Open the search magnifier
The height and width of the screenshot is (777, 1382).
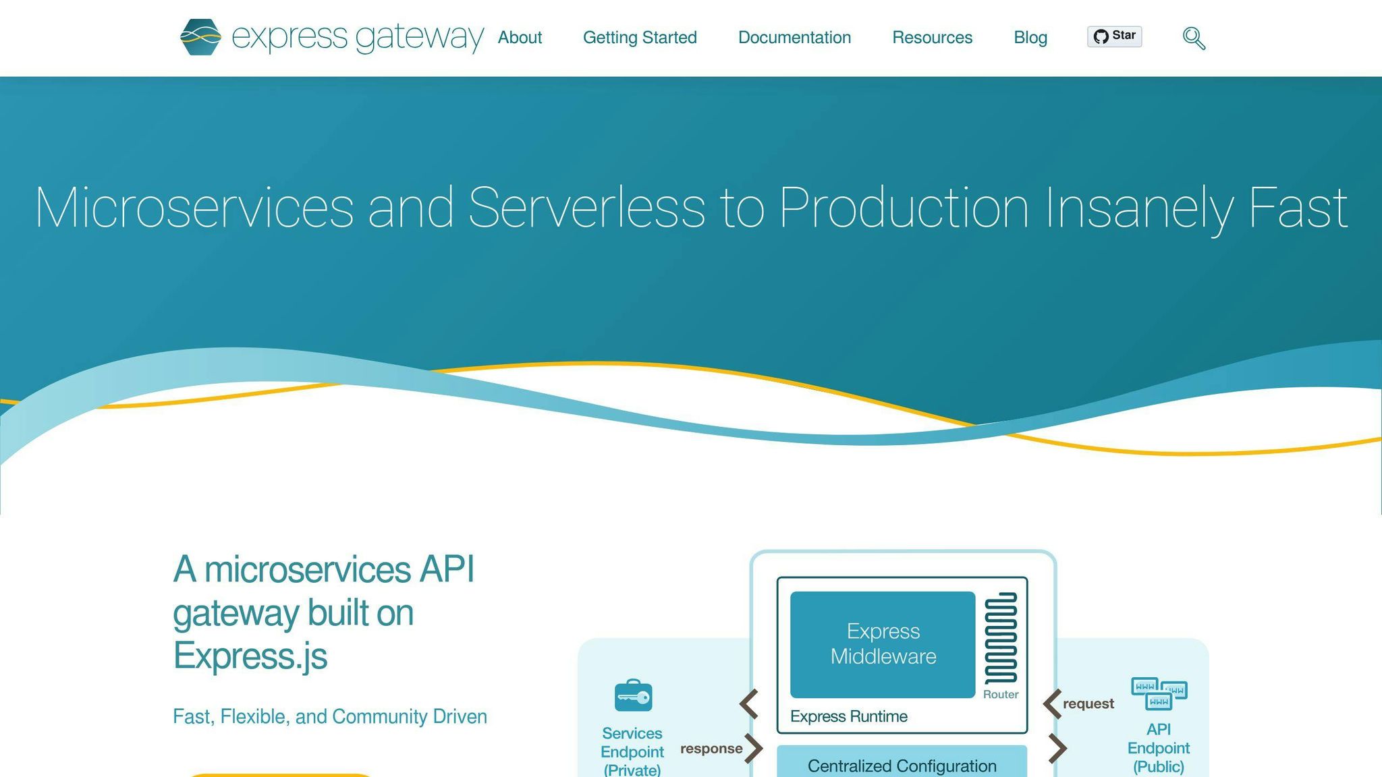coord(1193,38)
